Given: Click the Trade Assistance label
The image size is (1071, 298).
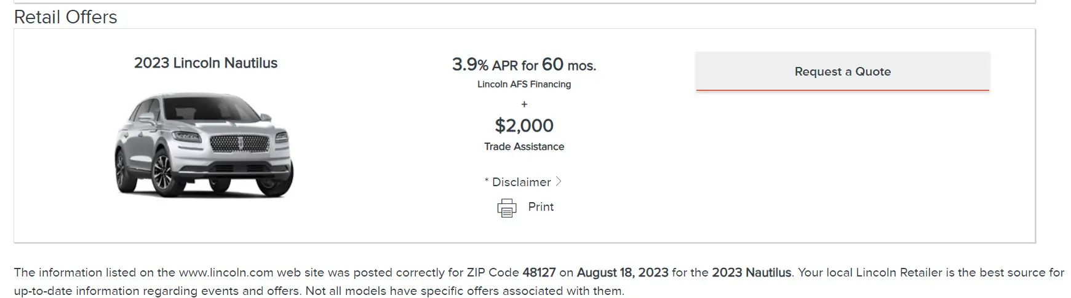Looking at the screenshot, I should pos(524,146).
